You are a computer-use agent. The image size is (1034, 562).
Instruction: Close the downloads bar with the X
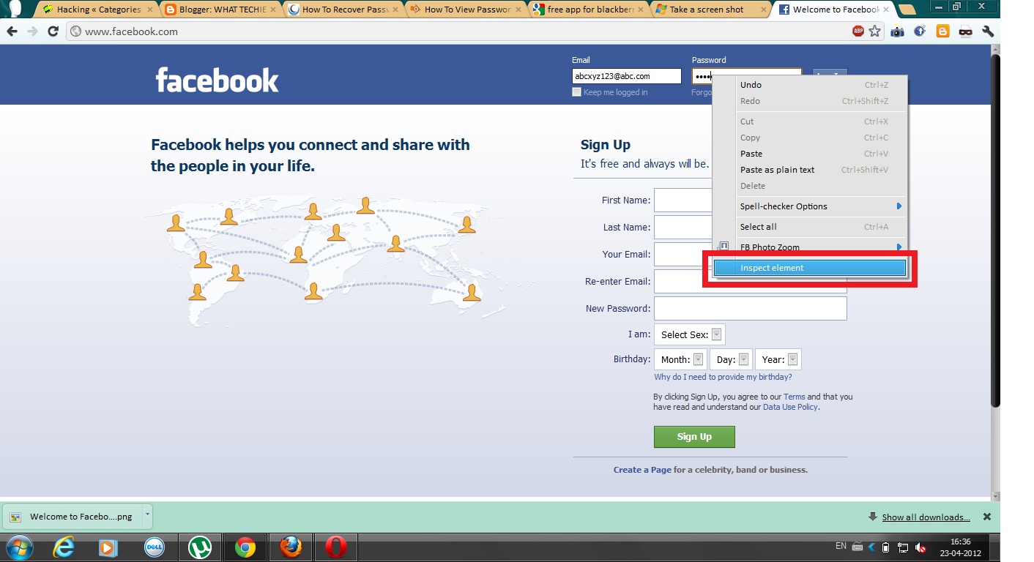click(x=987, y=517)
